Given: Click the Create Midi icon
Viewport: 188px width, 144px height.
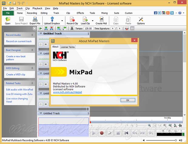Looking at the screenshot, I should tap(102, 19).
